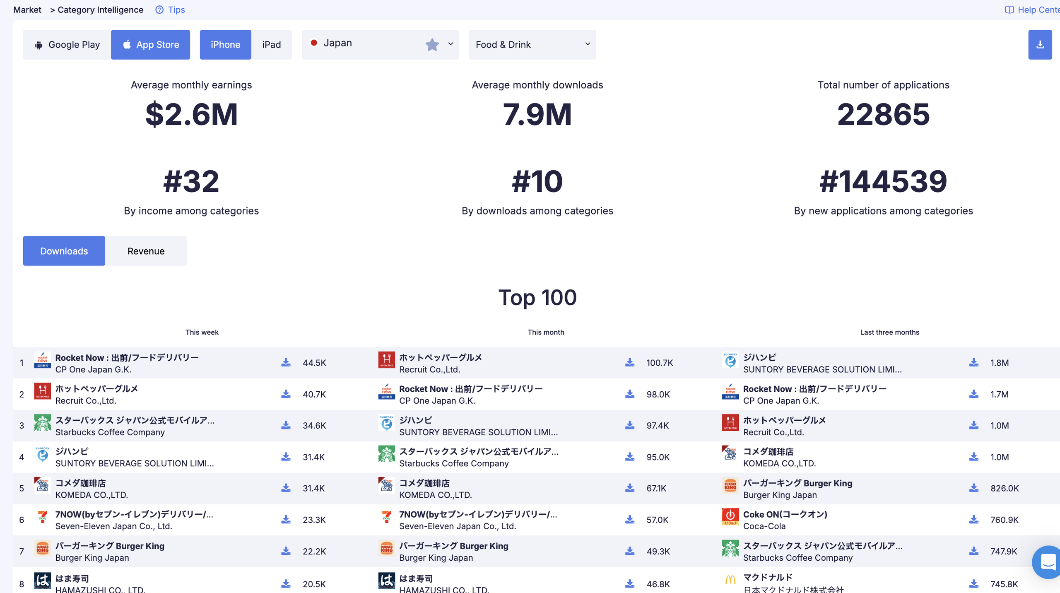Click the 67.1K value in This month
The height and width of the screenshot is (593, 1060).
click(656, 488)
